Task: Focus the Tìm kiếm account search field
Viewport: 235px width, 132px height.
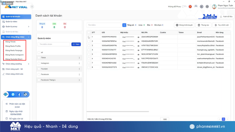Action: click(104, 25)
